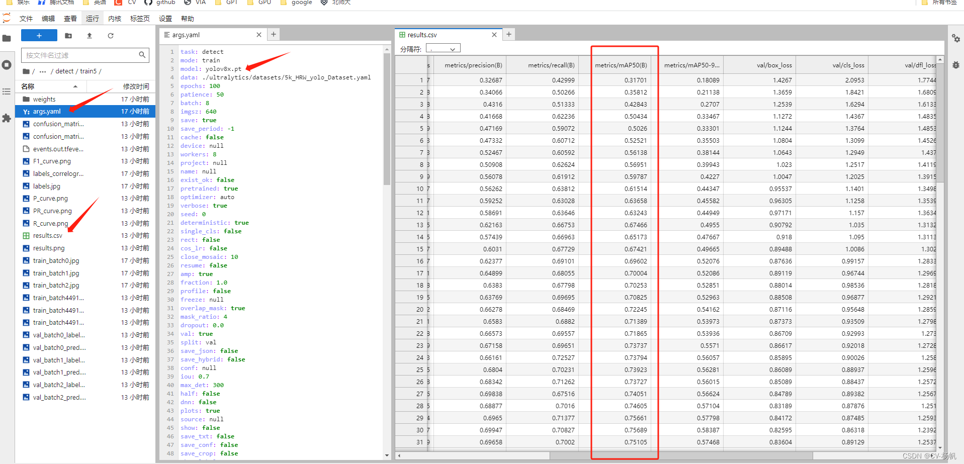Select PR_curve.png file
Image resolution: width=964 pixels, height=464 pixels.
(x=85, y=211)
